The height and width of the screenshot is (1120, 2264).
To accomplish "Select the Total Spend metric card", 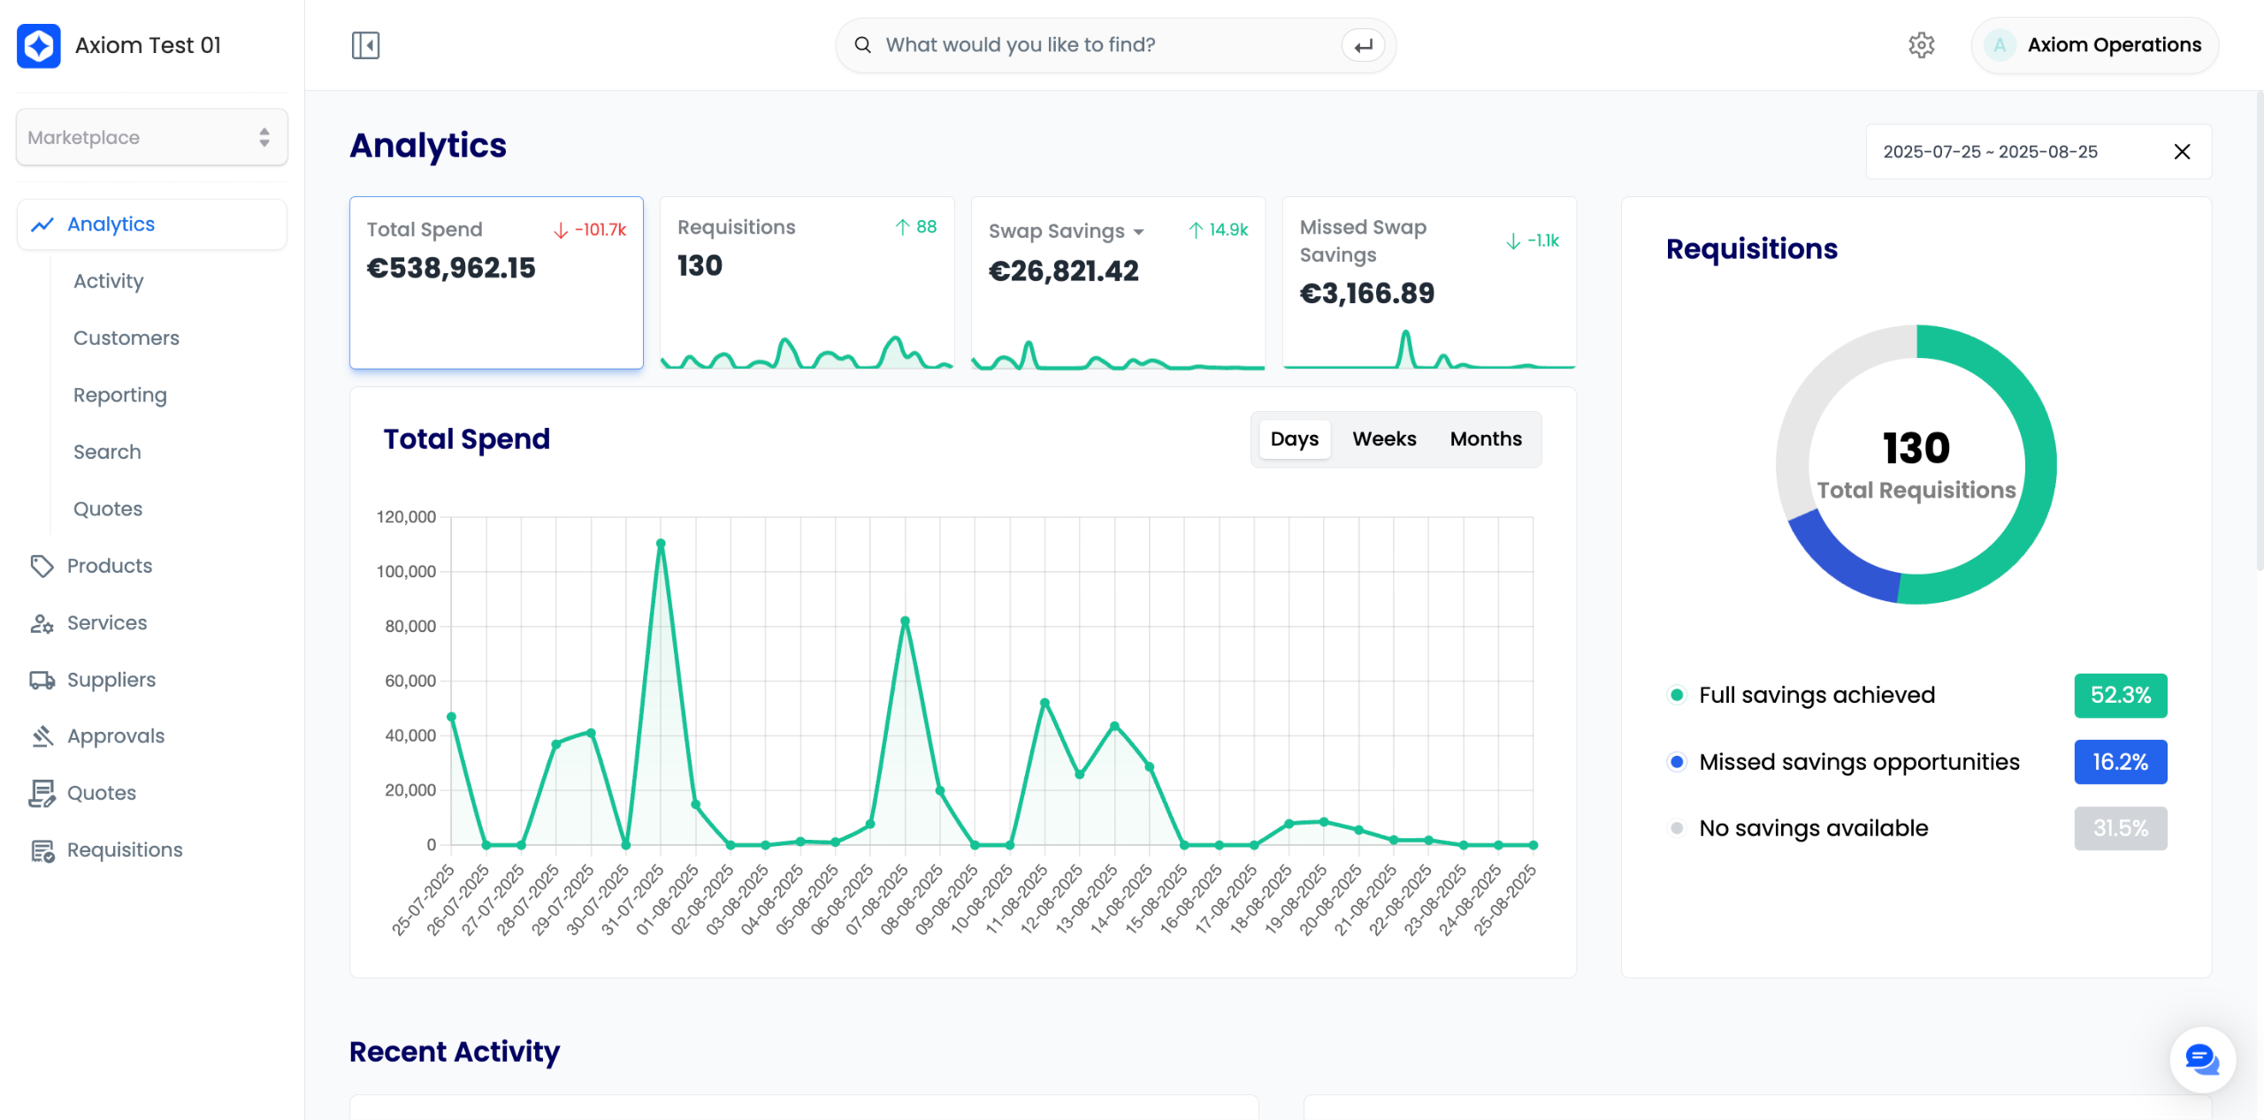I will 495,282.
